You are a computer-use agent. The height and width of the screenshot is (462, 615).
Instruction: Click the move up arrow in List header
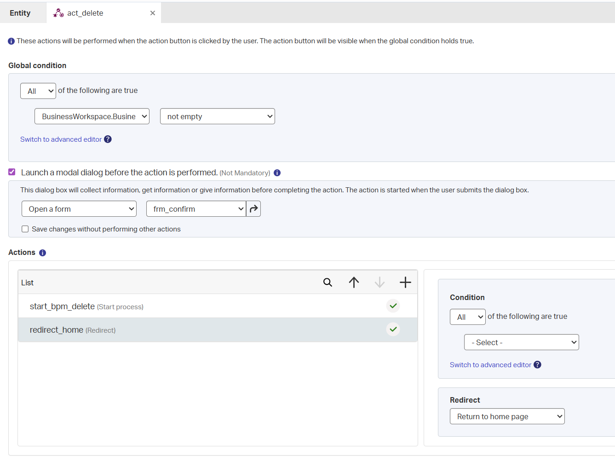pyautogui.click(x=354, y=282)
